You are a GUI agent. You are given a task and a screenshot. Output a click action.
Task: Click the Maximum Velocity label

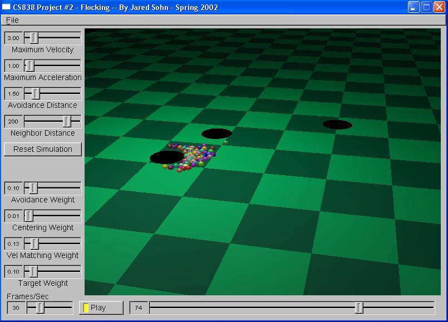(x=42, y=49)
